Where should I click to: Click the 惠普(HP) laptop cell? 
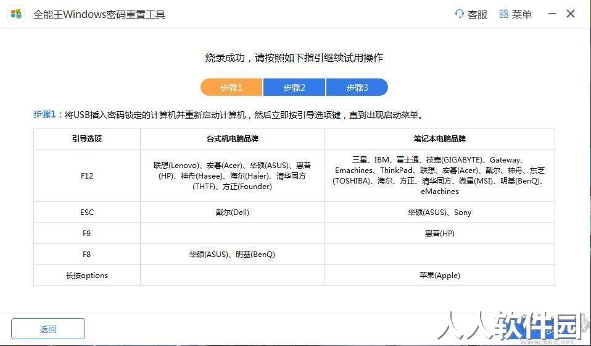[440, 233]
